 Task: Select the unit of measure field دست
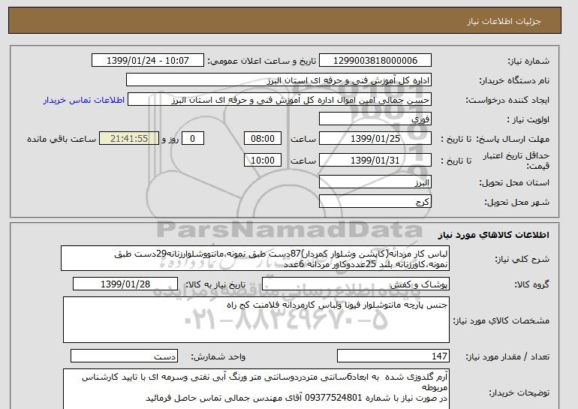(124, 356)
